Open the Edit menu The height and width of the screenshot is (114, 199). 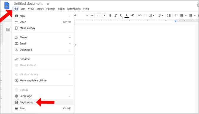pos(23,9)
